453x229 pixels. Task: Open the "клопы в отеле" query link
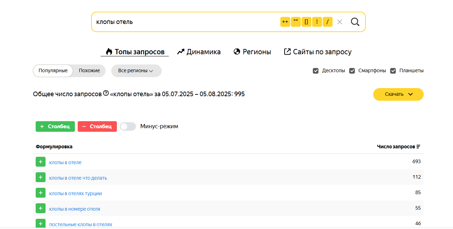(65, 162)
